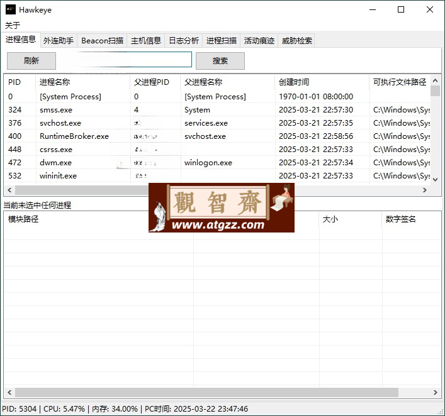
Task: Select the dwm.exe process
Action: tap(55, 163)
